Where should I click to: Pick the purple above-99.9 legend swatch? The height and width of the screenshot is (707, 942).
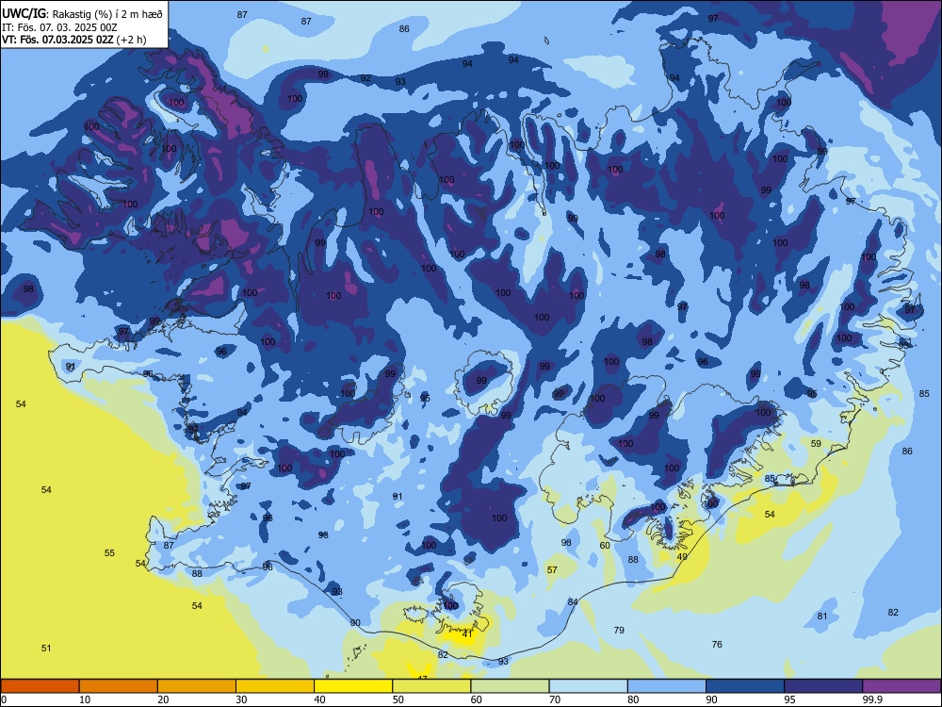901,686
